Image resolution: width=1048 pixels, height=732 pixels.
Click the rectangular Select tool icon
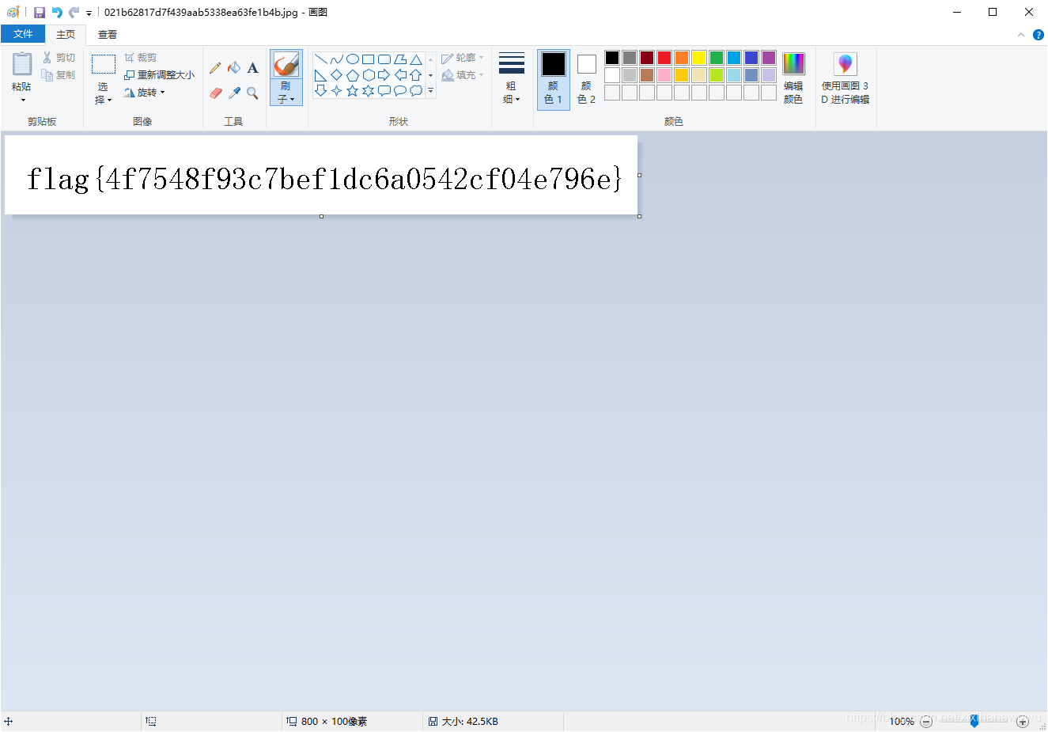(104, 64)
